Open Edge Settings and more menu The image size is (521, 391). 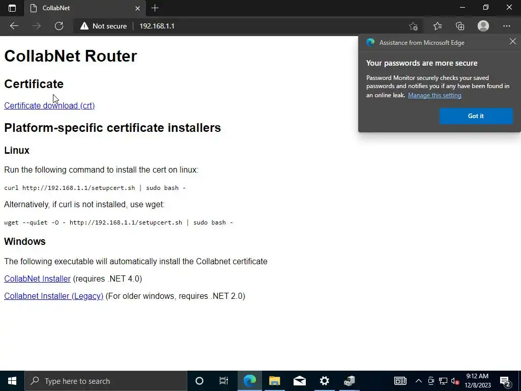507,26
